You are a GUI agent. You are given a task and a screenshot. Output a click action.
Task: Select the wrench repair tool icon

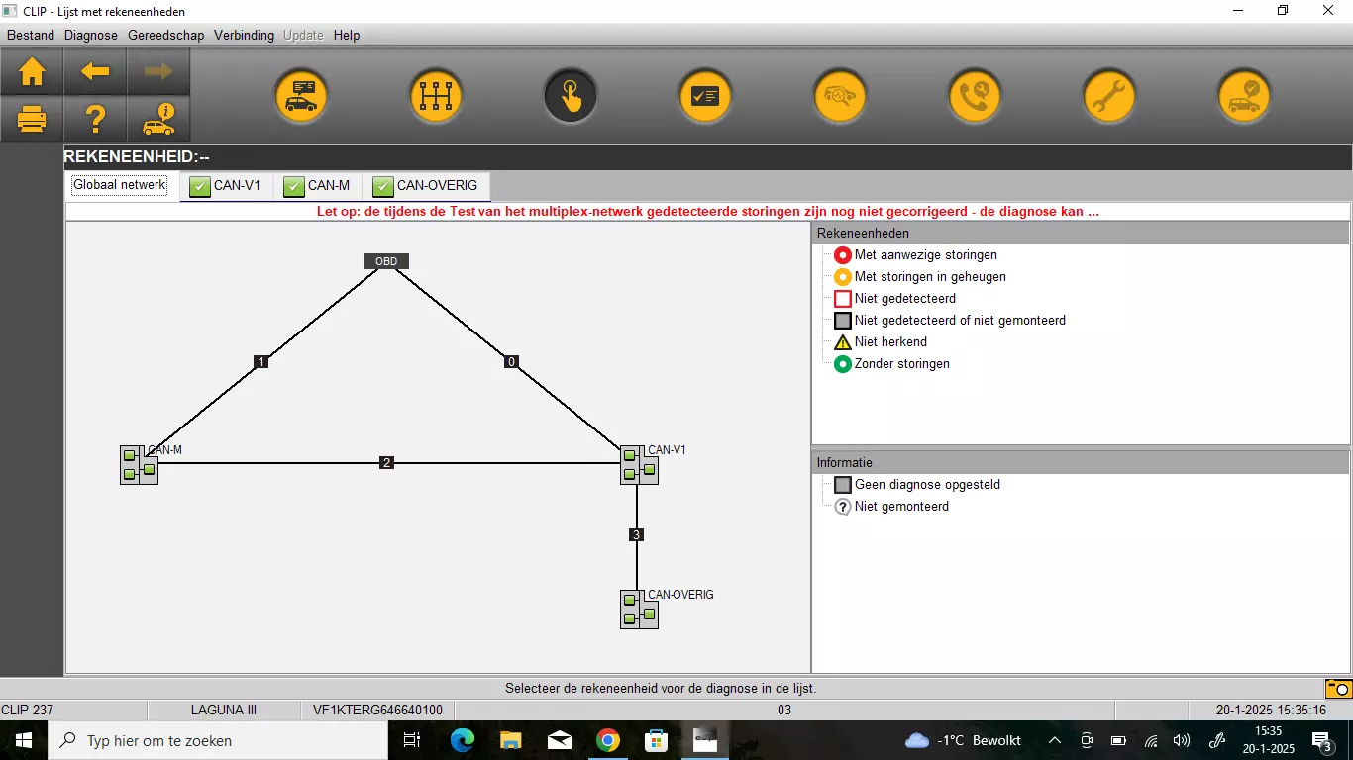(1108, 97)
